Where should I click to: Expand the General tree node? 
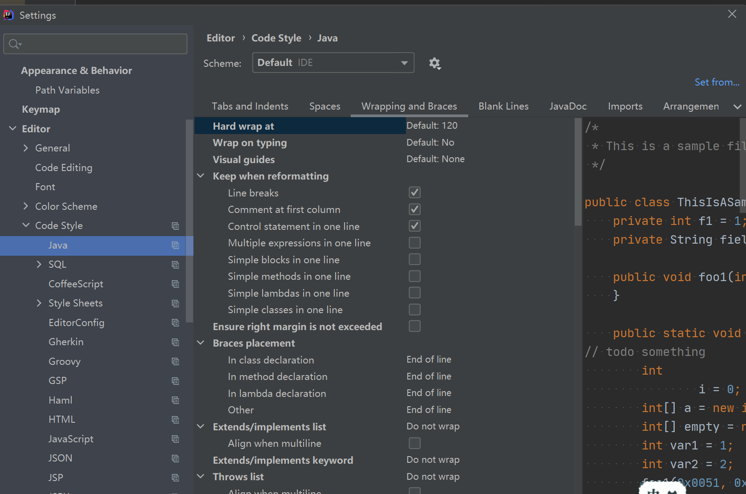[25, 148]
